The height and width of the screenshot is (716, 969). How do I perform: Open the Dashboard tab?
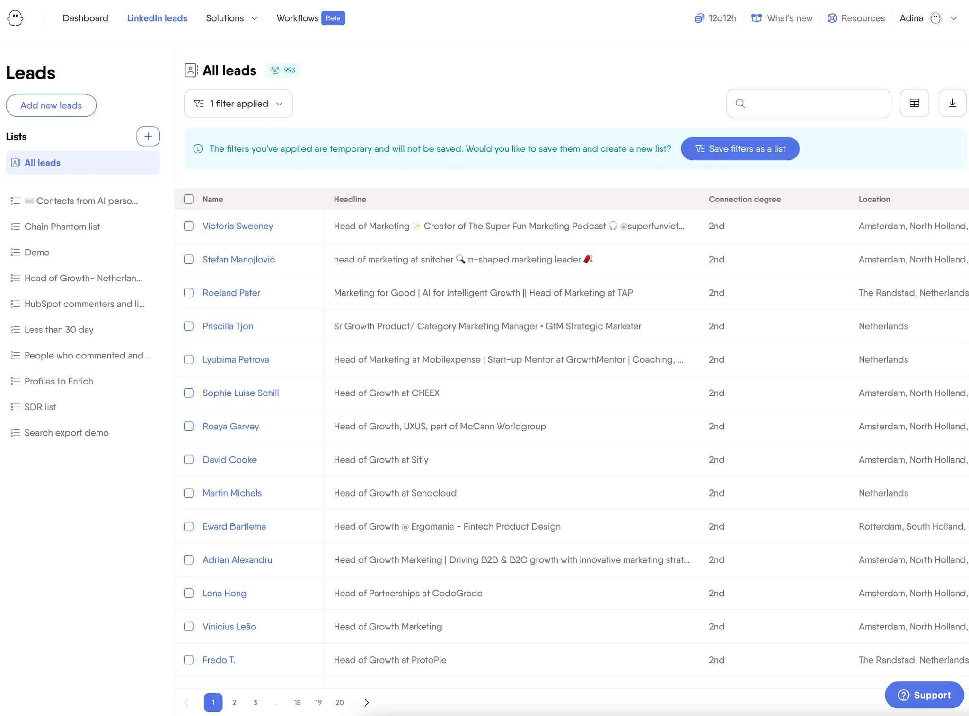pyautogui.click(x=85, y=18)
